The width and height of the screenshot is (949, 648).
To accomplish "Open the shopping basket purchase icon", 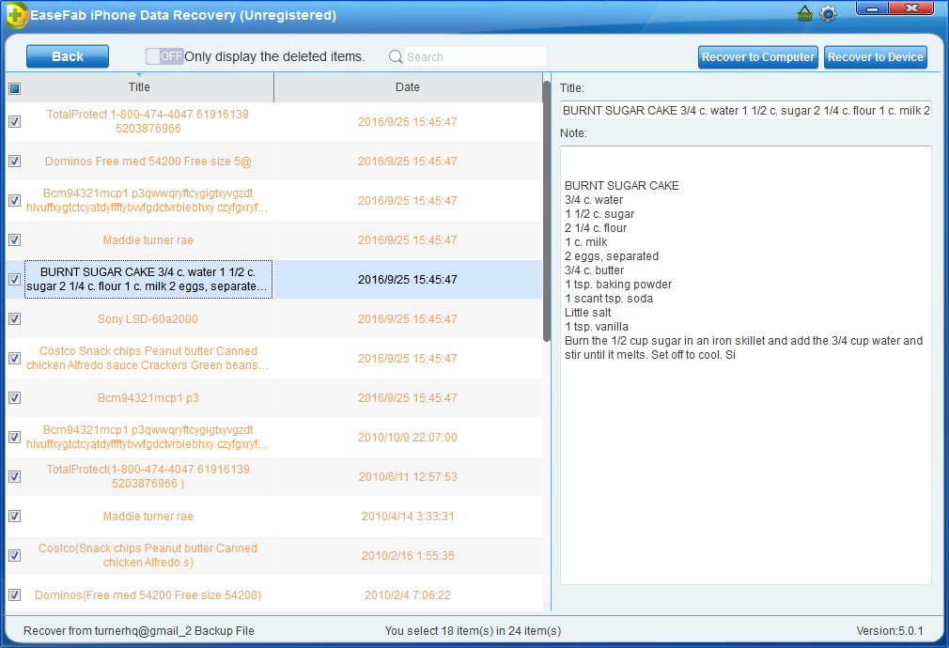I will (x=804, y=13).
